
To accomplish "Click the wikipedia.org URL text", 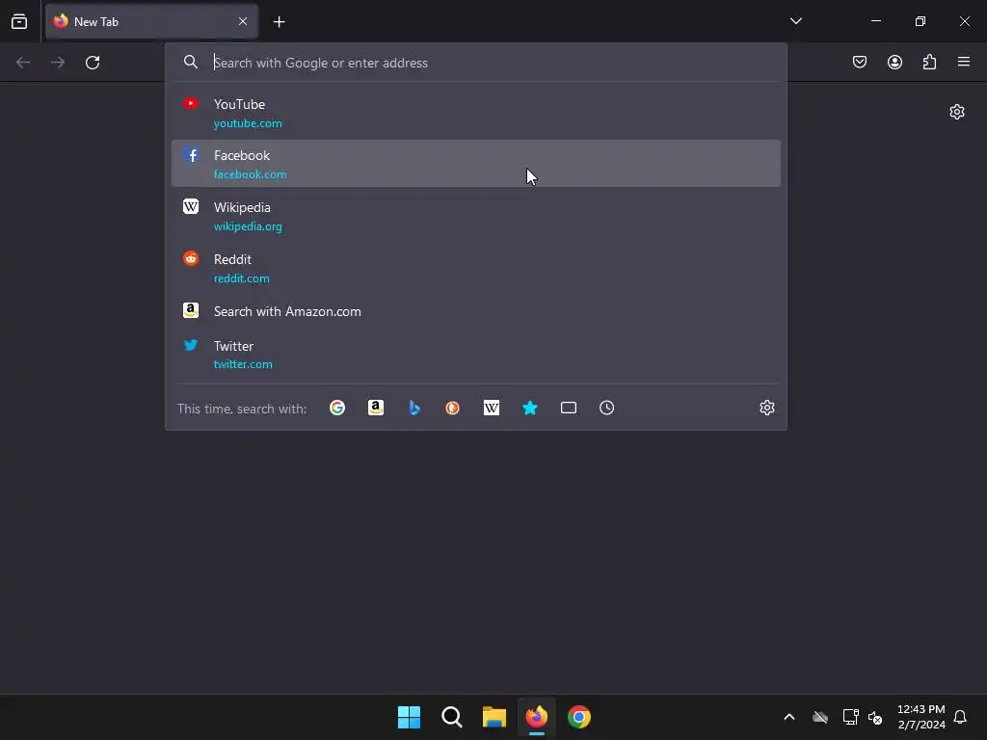I will 248,226.
